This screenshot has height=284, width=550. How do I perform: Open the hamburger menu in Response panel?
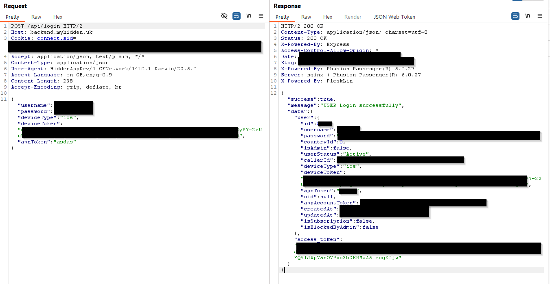[x=540, y=16]
